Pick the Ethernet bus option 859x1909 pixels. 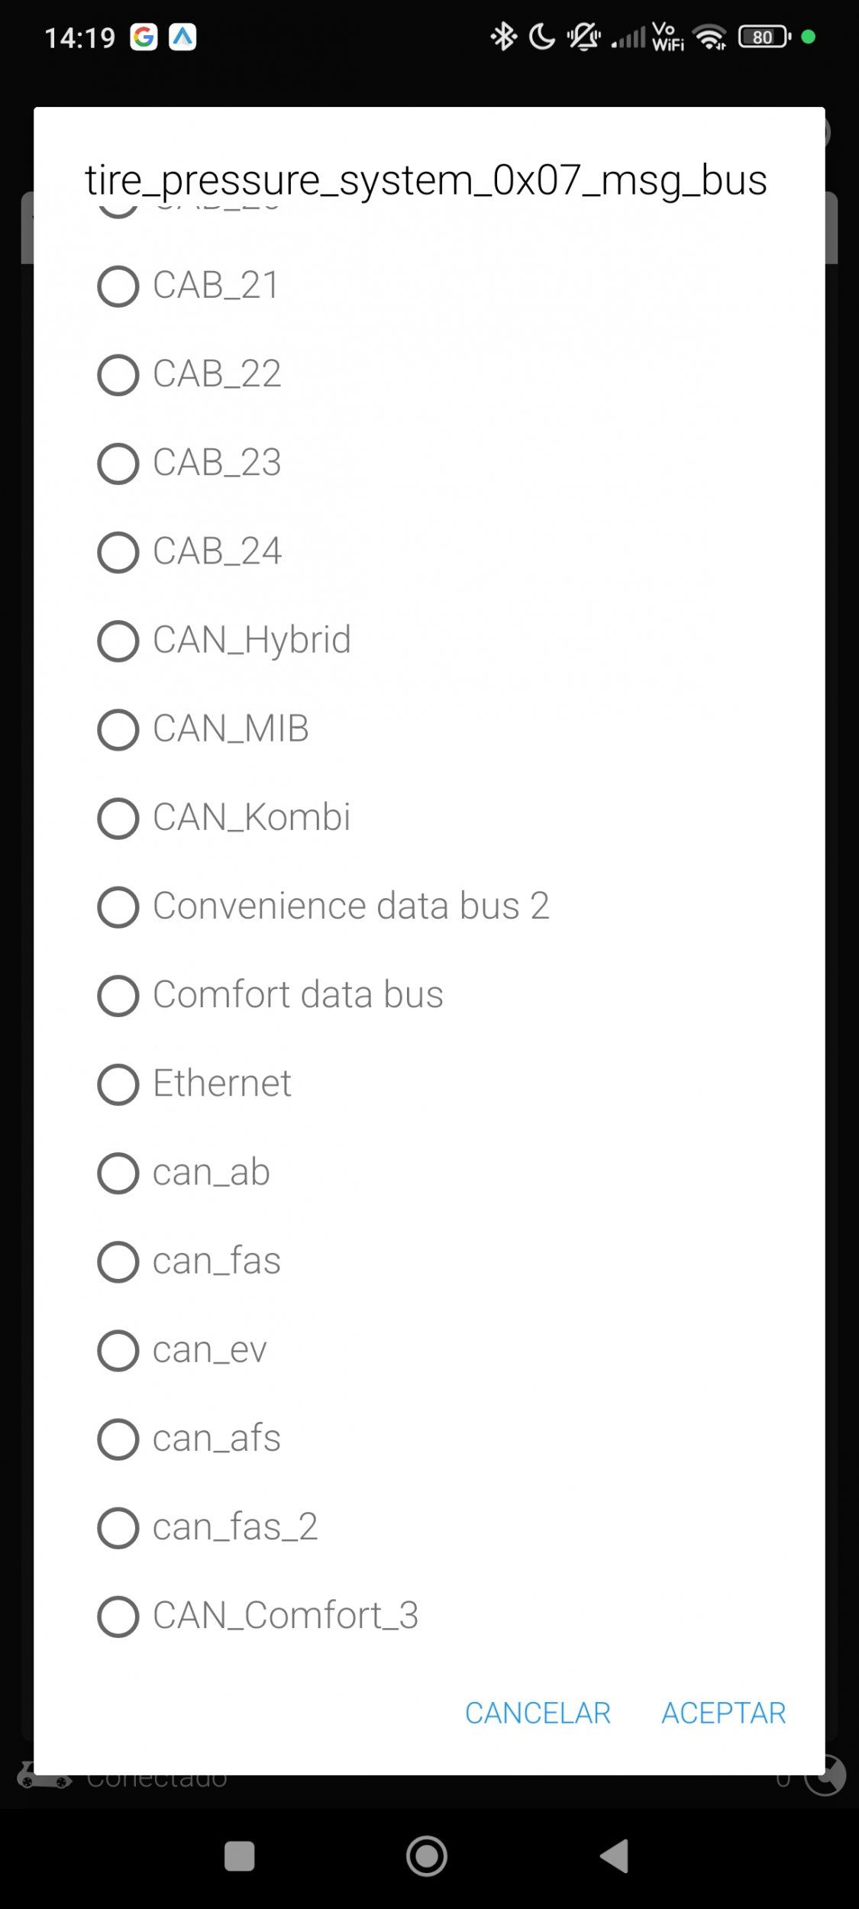[x=118, y=1084]
